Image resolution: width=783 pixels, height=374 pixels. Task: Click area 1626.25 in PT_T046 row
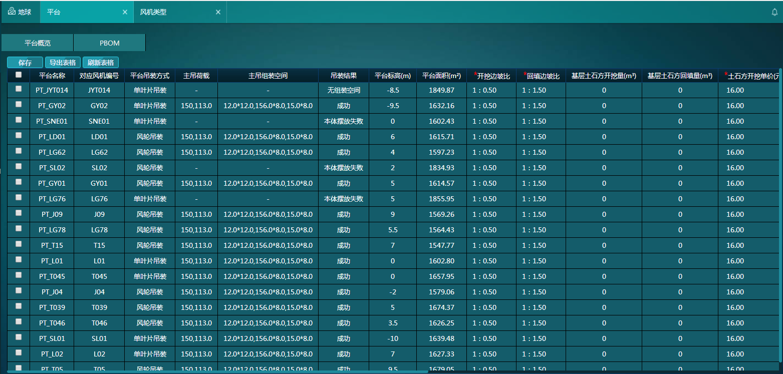tap(441, 323)
